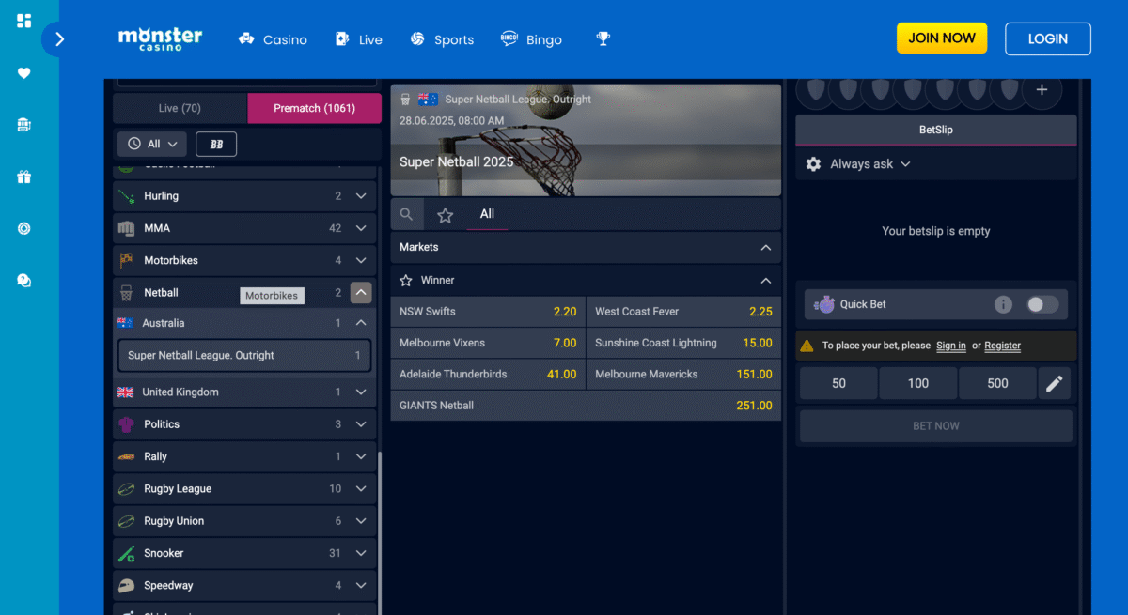The image size is (1128, 615).
Task: Bet on Melbourne Mavericks at 151.00
Action: (x=683, y=374)
